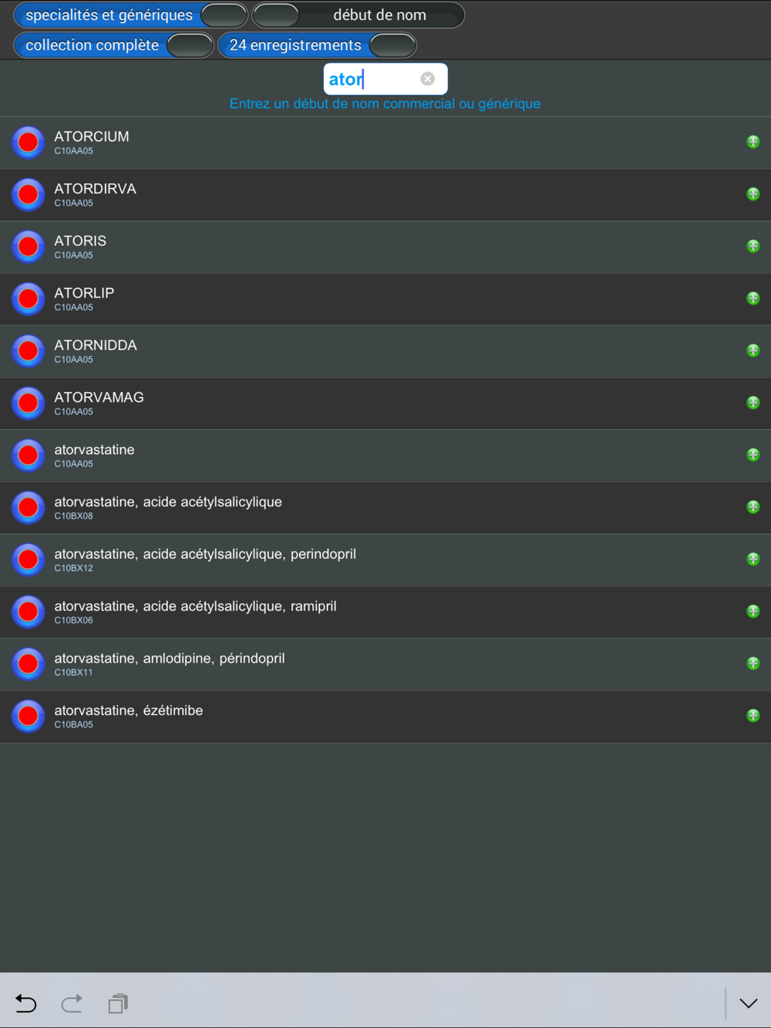The image size is (771, 1028).
Task: Toggle the spécialités et génériques switch
Action: tap(224, 15)
